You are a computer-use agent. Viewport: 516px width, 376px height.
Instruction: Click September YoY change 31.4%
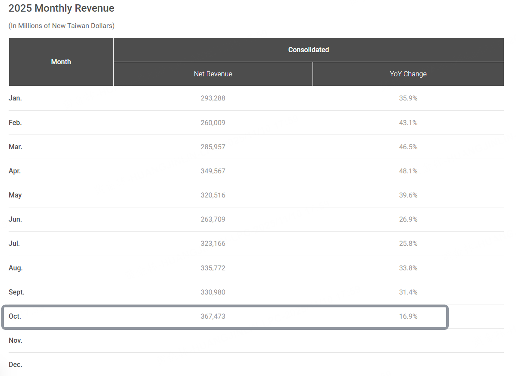408,292
